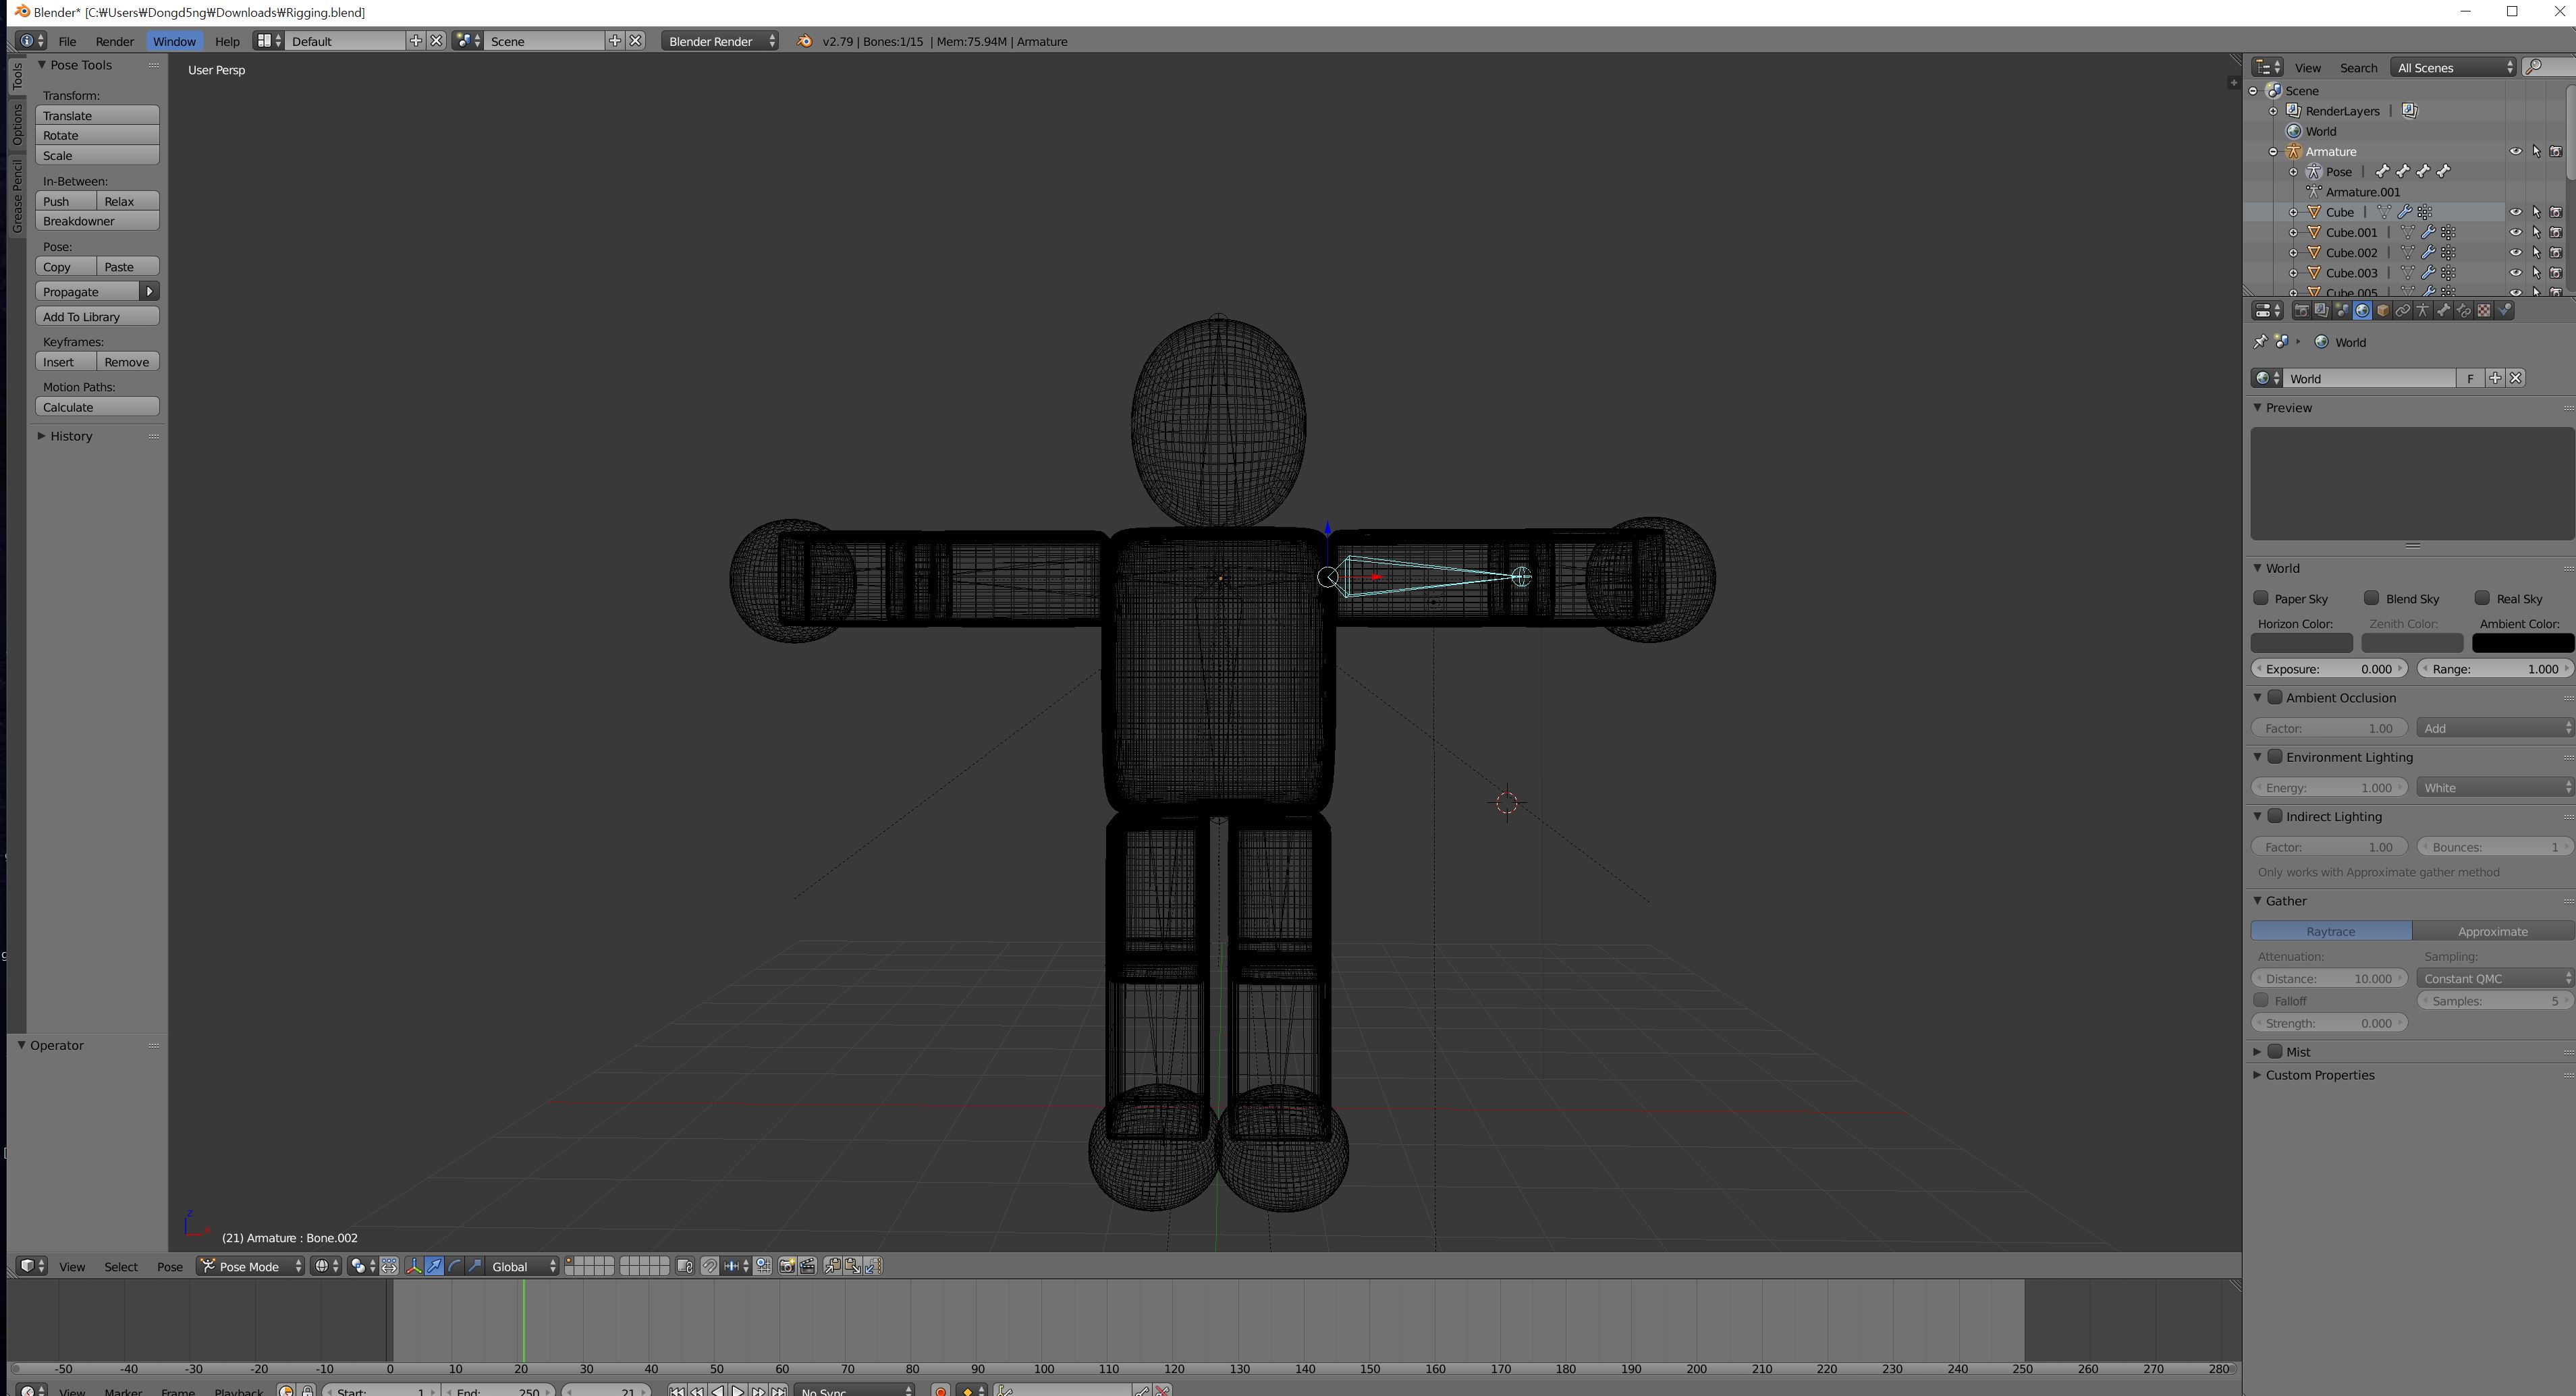Open Global orientation dropdown
This screenshot has width=2576, height=1396.
click(x=522, y=1266)
